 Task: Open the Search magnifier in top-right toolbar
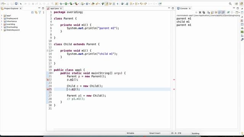[230, 4]
